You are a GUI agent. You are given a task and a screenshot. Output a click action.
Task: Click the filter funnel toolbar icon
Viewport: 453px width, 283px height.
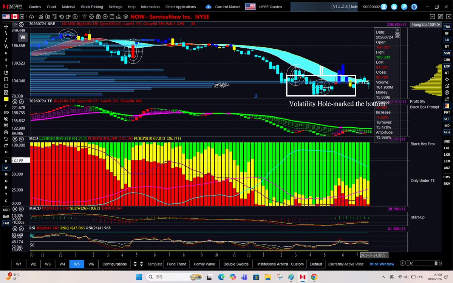(x=55, y=17)
